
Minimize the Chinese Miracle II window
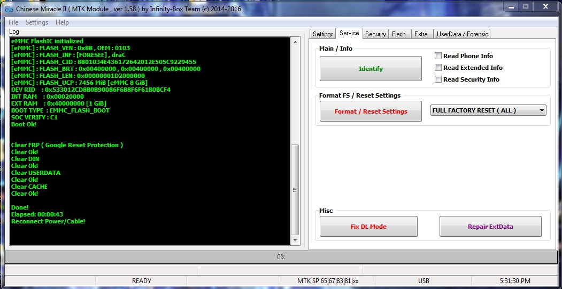[511, 6]
